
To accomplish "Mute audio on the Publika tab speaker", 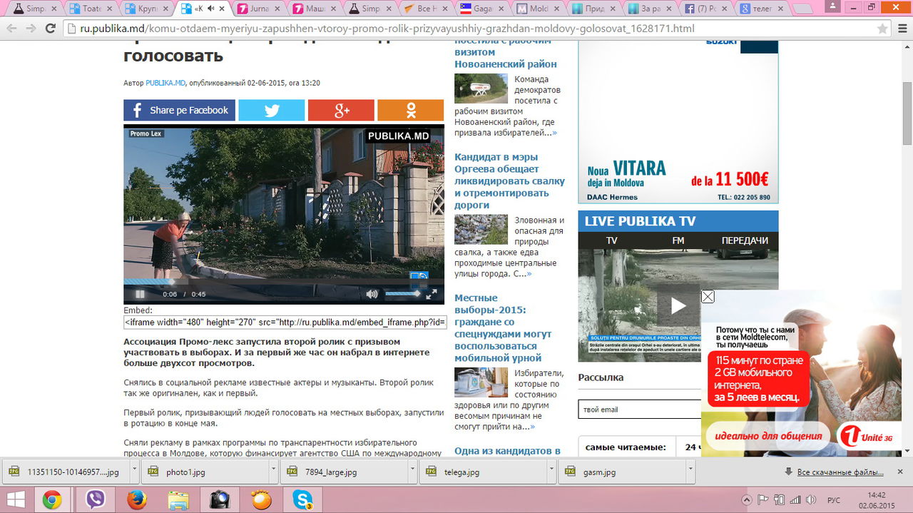I will [x=210, y=9].
